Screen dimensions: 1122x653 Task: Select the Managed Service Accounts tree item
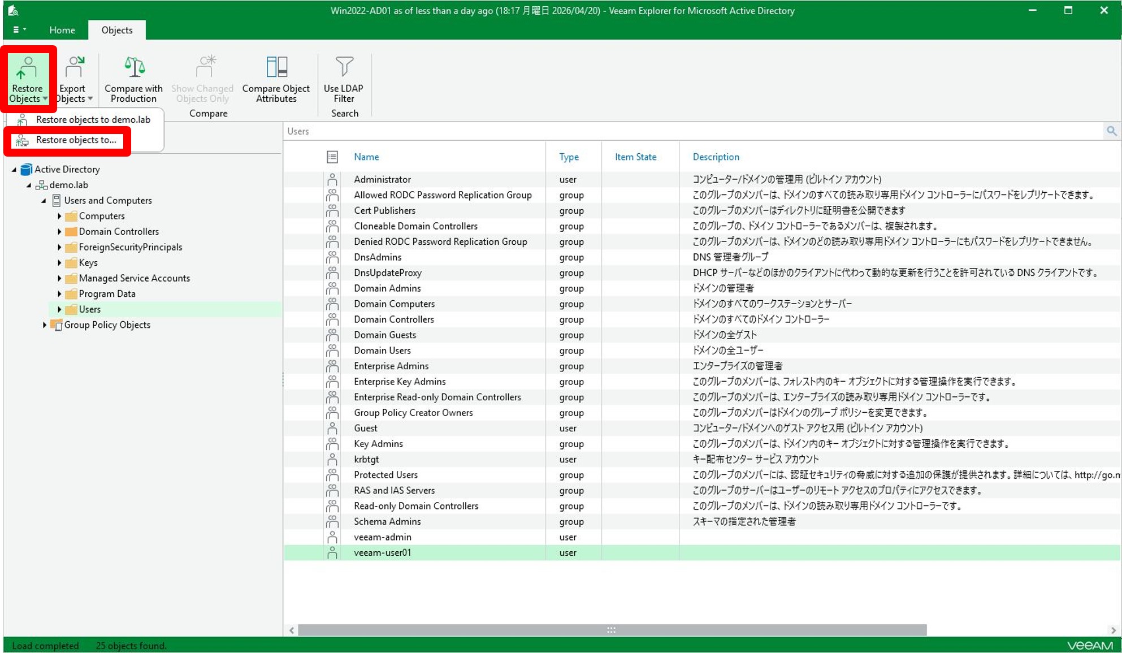(x=135, y=278)
